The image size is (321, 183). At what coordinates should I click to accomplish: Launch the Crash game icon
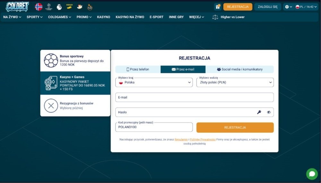(x=69, y=6)
